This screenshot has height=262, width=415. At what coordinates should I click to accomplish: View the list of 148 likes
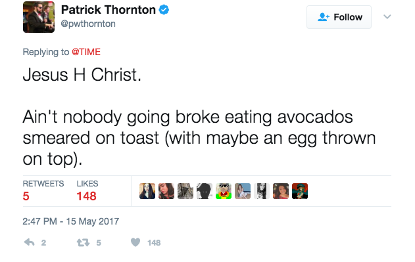coord(87,191)
